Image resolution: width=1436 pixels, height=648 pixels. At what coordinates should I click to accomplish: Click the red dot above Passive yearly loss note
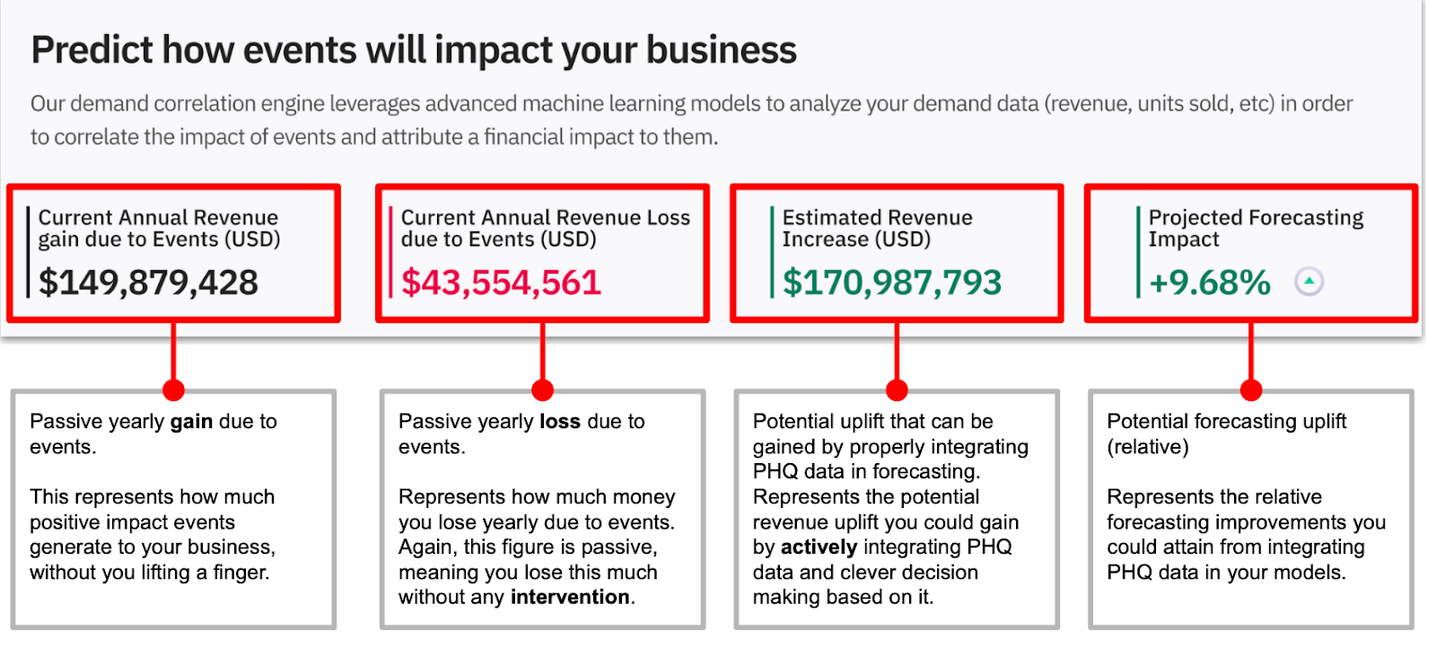(x=542, y=390)
